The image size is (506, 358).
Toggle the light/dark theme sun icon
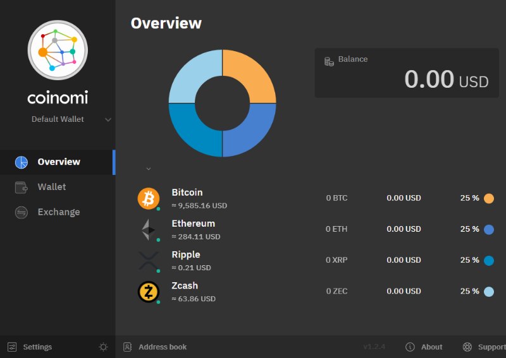coord(103,347)
